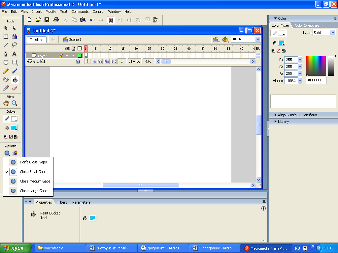Switch to the Parameters tab
338x253 pixels.
[x=81, y=202]
